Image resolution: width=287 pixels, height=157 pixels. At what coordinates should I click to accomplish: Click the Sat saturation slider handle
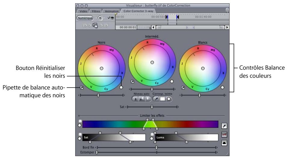[152, 107]
